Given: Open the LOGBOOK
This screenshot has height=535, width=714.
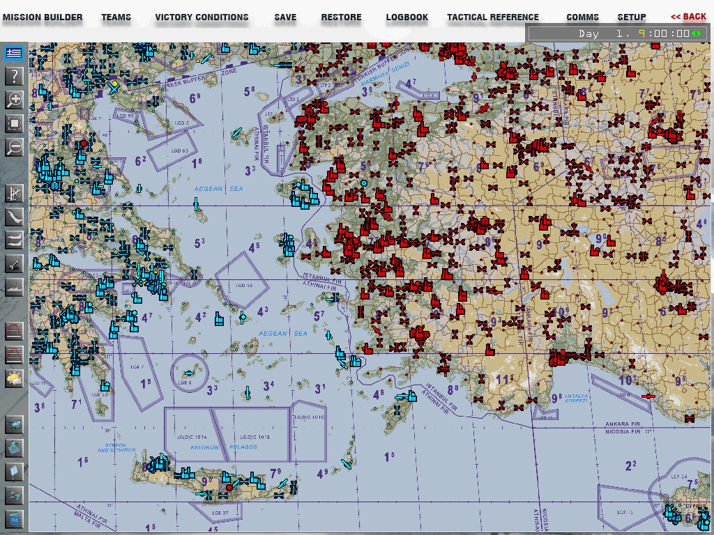Looking at the screenshot, I should (x=407, y=17).
